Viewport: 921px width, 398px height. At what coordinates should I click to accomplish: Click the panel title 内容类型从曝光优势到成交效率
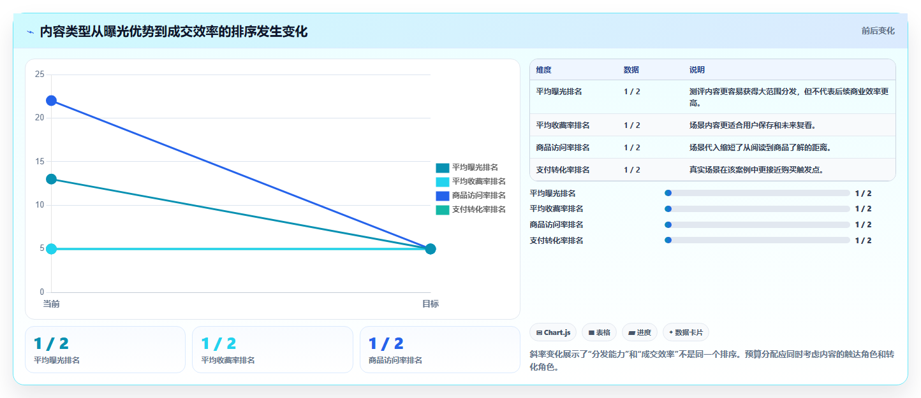pyautogui.click(x=173, y=31)
